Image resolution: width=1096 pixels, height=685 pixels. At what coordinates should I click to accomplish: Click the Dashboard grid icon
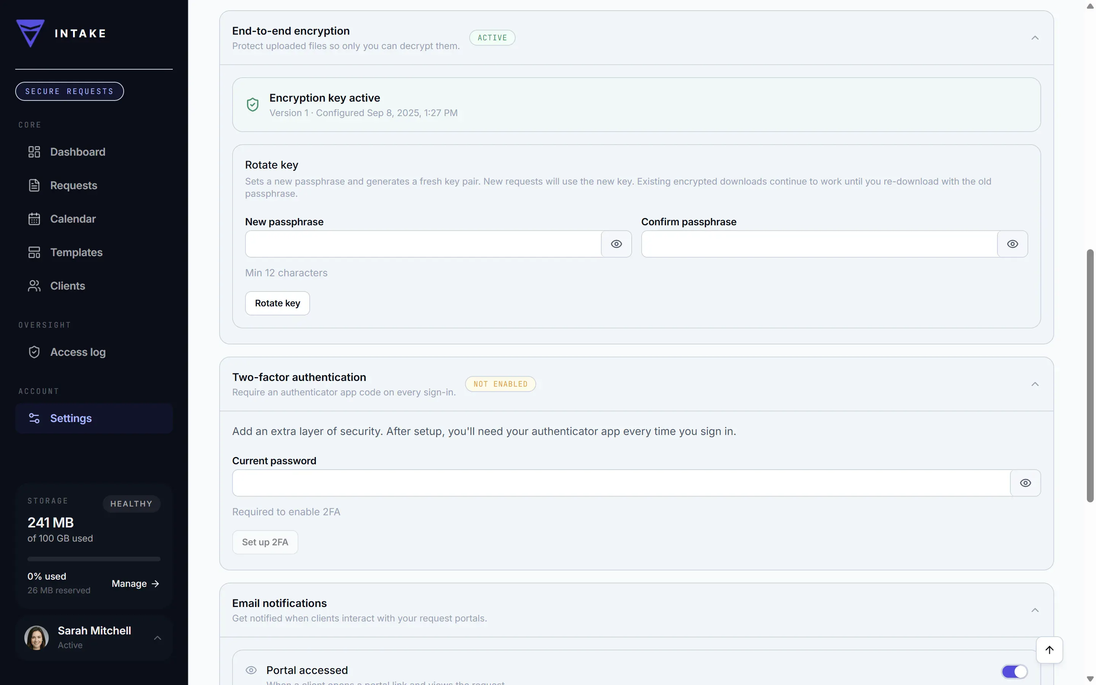[x=34, y=152]
